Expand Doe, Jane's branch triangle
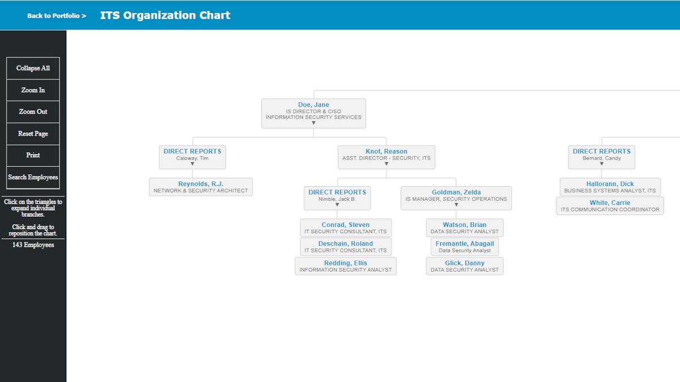The height and width of the screenshot is (382, 680). [313, 122]
